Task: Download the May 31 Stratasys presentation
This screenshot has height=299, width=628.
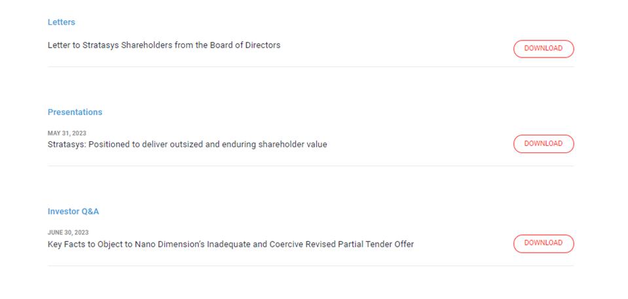Action: click(543, 144)
